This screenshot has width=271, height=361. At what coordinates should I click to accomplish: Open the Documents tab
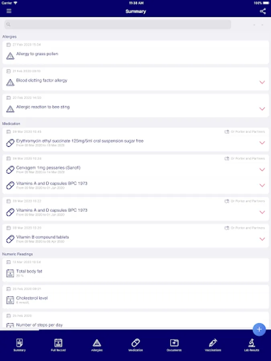[174, 345]
